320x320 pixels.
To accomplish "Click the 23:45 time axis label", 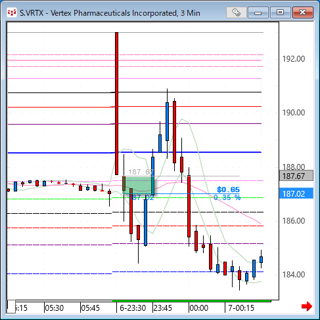I will pyautogui.click(x=163, y=308).
